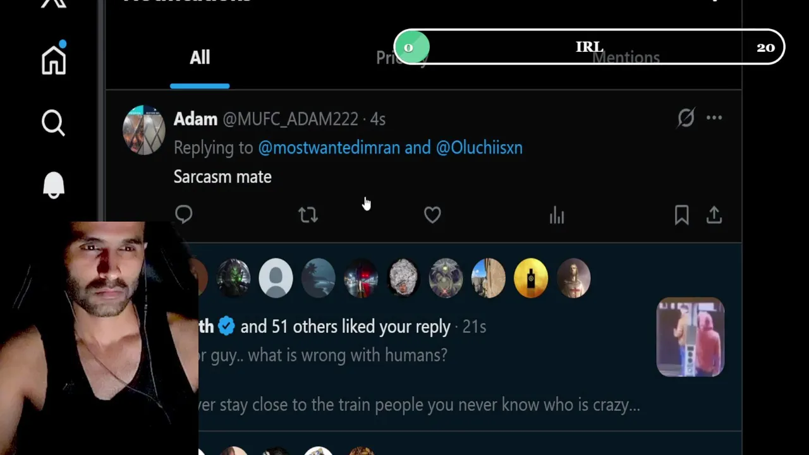The height and width of the screenshot is (455, 809).
Task: Click the IRL progress bar green knob
Action: coord(412,47)
